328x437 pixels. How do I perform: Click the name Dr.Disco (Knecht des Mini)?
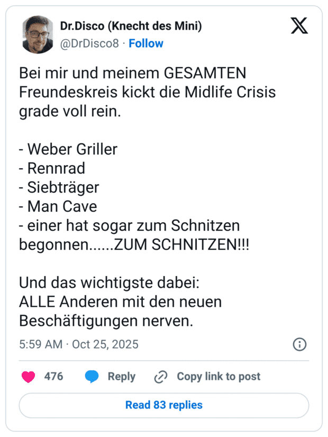[131, 25]
